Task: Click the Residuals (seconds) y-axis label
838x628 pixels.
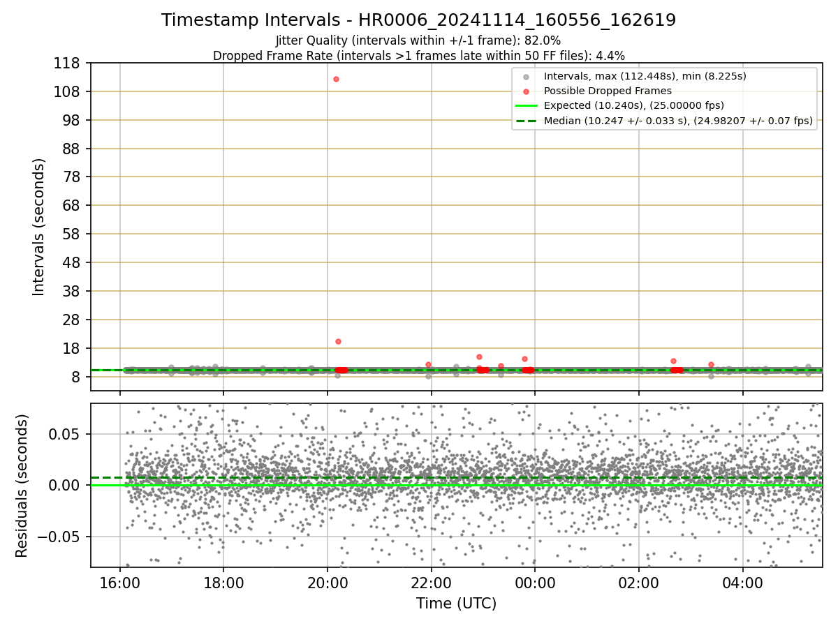Action: tap(22, 486)
